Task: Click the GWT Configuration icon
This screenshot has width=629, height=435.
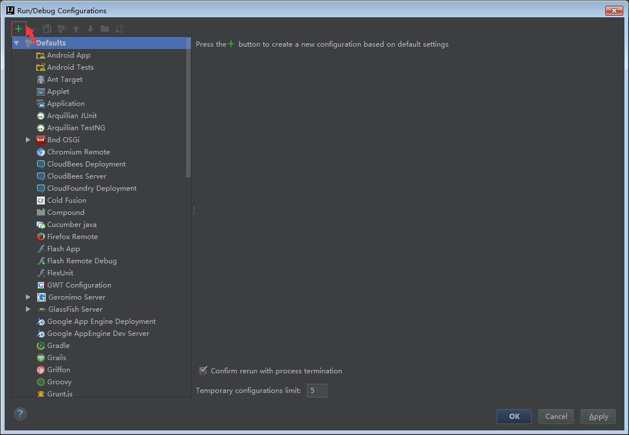Action: pyautogui.click(x=40, y=285)
